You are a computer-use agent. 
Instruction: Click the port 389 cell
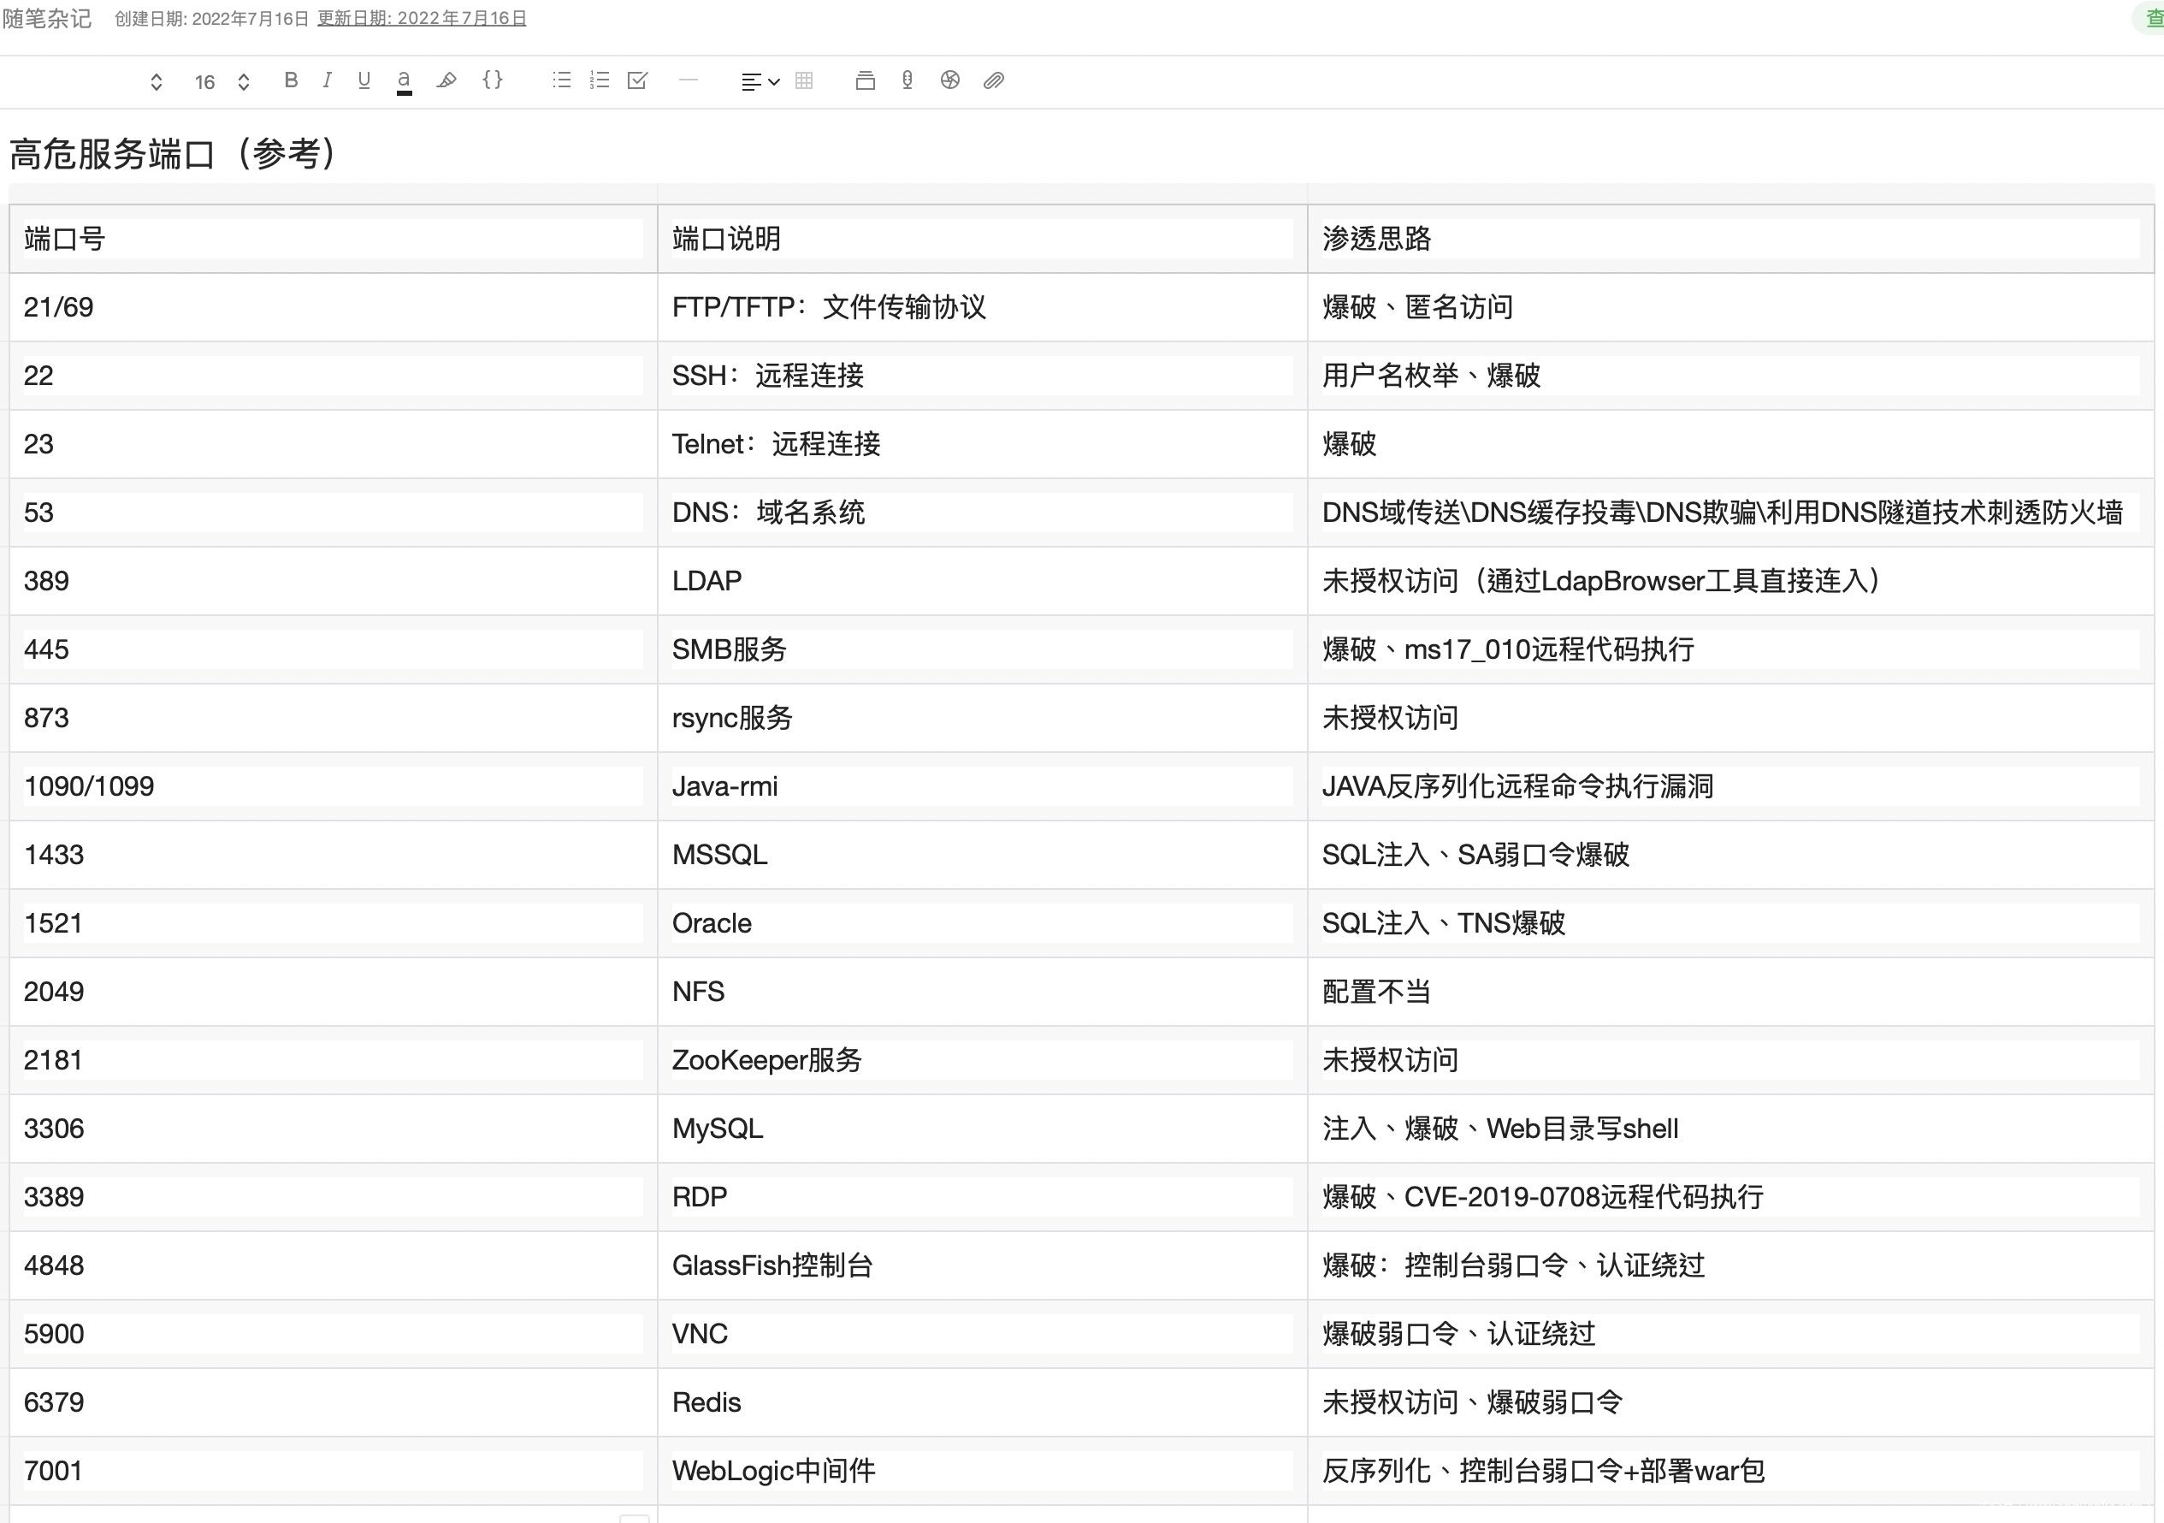click(334, 581)
